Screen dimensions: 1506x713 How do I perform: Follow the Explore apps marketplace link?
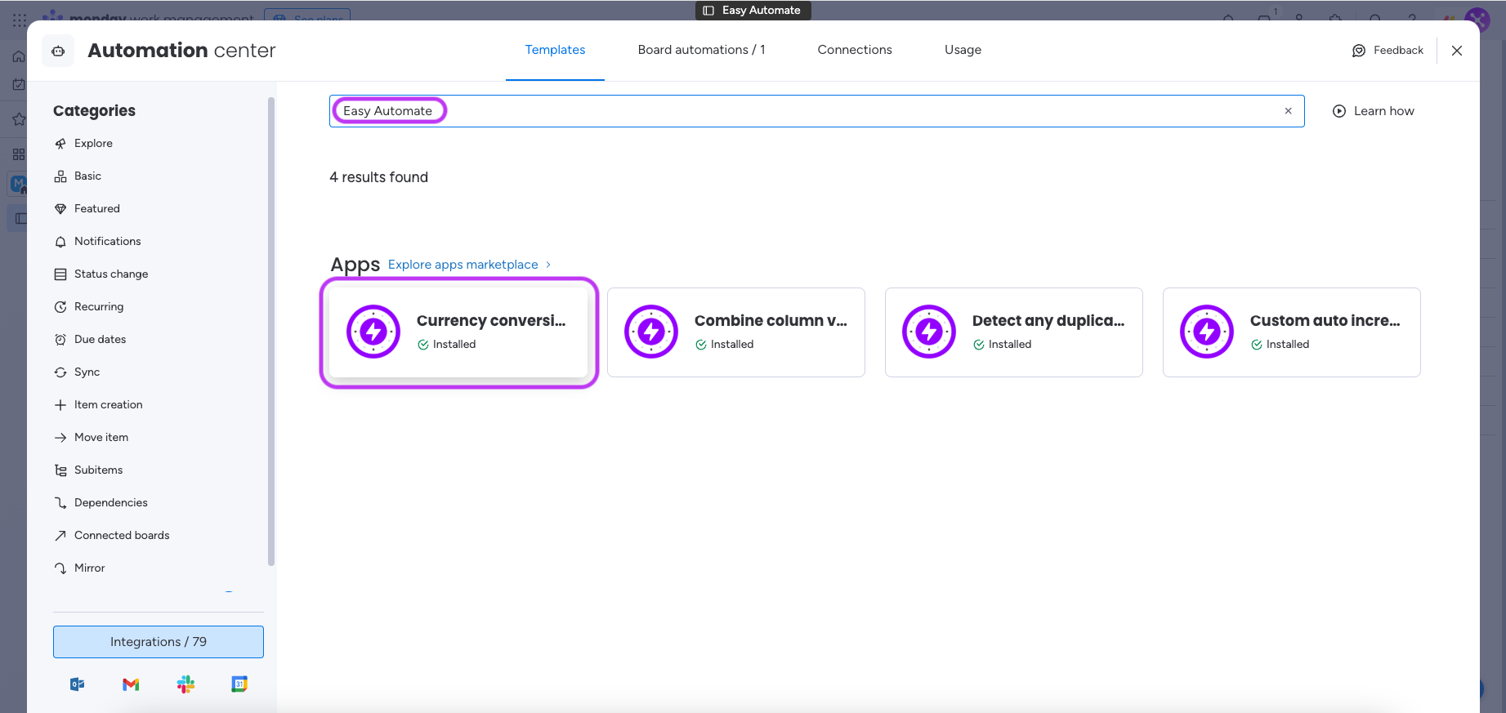click(x=463, y=265)
